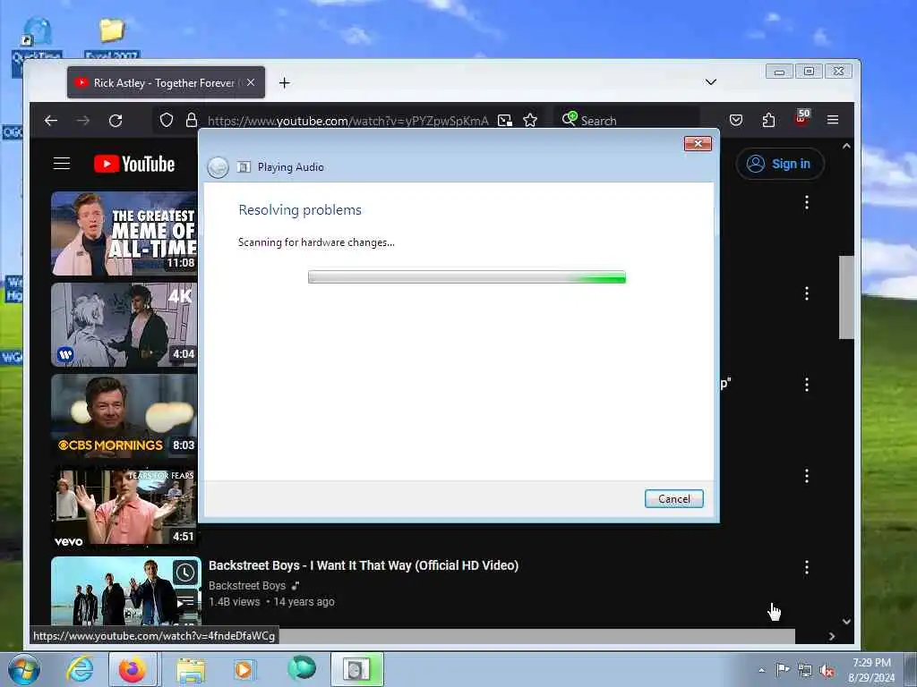Close the Playing Audio troubleshooter dialog
The image size is (917, 687).
pos(698,144)
